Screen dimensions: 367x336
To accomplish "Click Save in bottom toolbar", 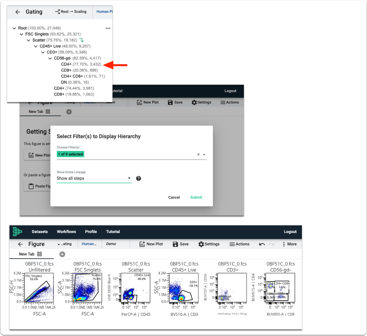I will pyautogui.click(x=181, y=244).
